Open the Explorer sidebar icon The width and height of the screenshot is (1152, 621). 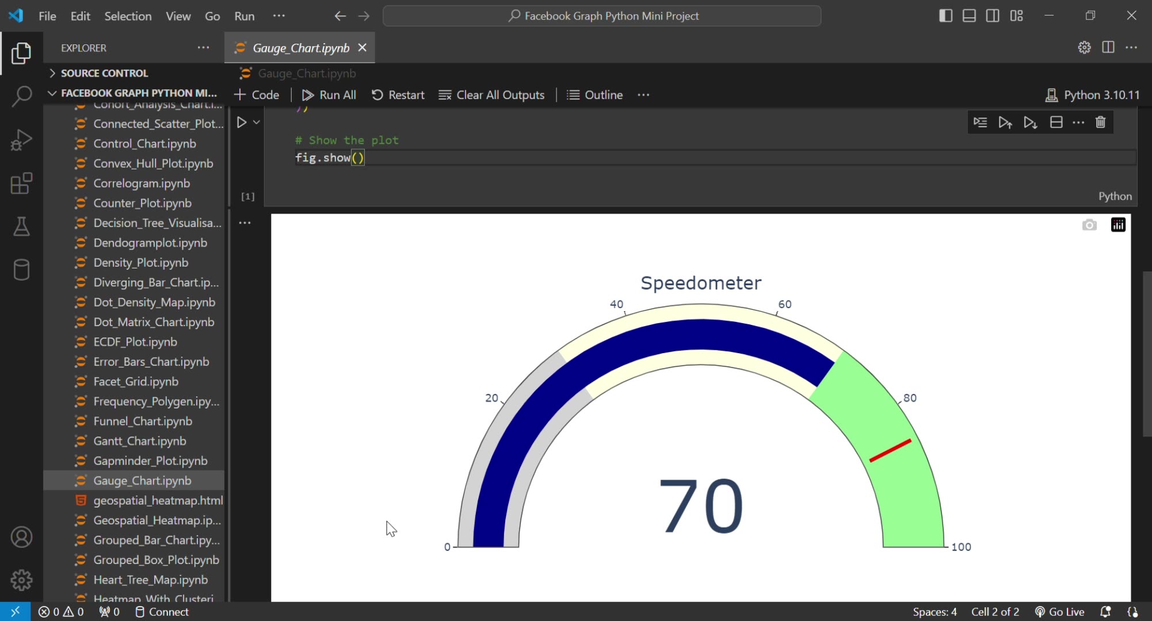21,53
